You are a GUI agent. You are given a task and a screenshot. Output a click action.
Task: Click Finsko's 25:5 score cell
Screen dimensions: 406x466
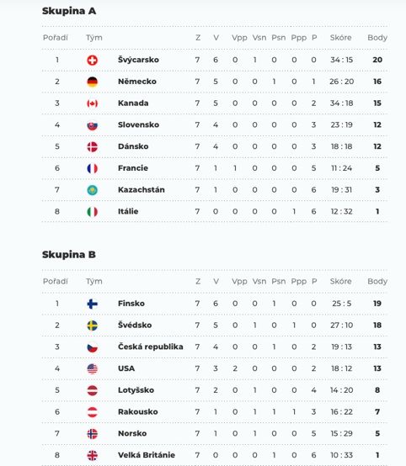342,304
